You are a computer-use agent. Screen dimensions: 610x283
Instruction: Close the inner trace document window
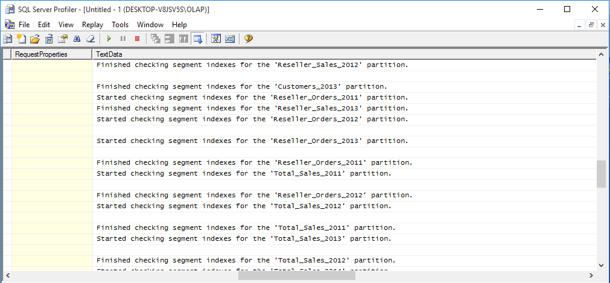pyautogui.click(x=603, y=25)
